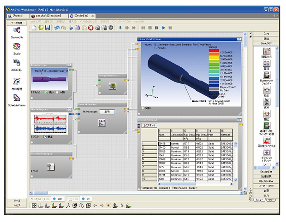Click yellow swatch in Damage legend
Image resolution: width=286 pixels, height=222 pixels.
(214, 58)
